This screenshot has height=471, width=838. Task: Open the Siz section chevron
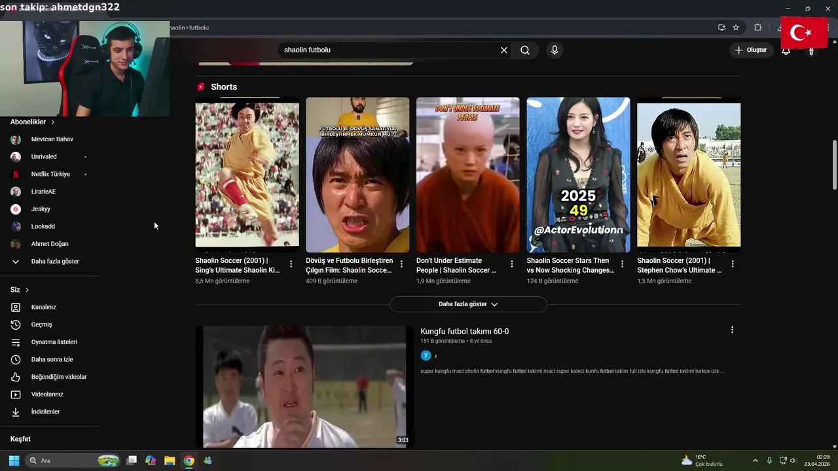[27, 290]
